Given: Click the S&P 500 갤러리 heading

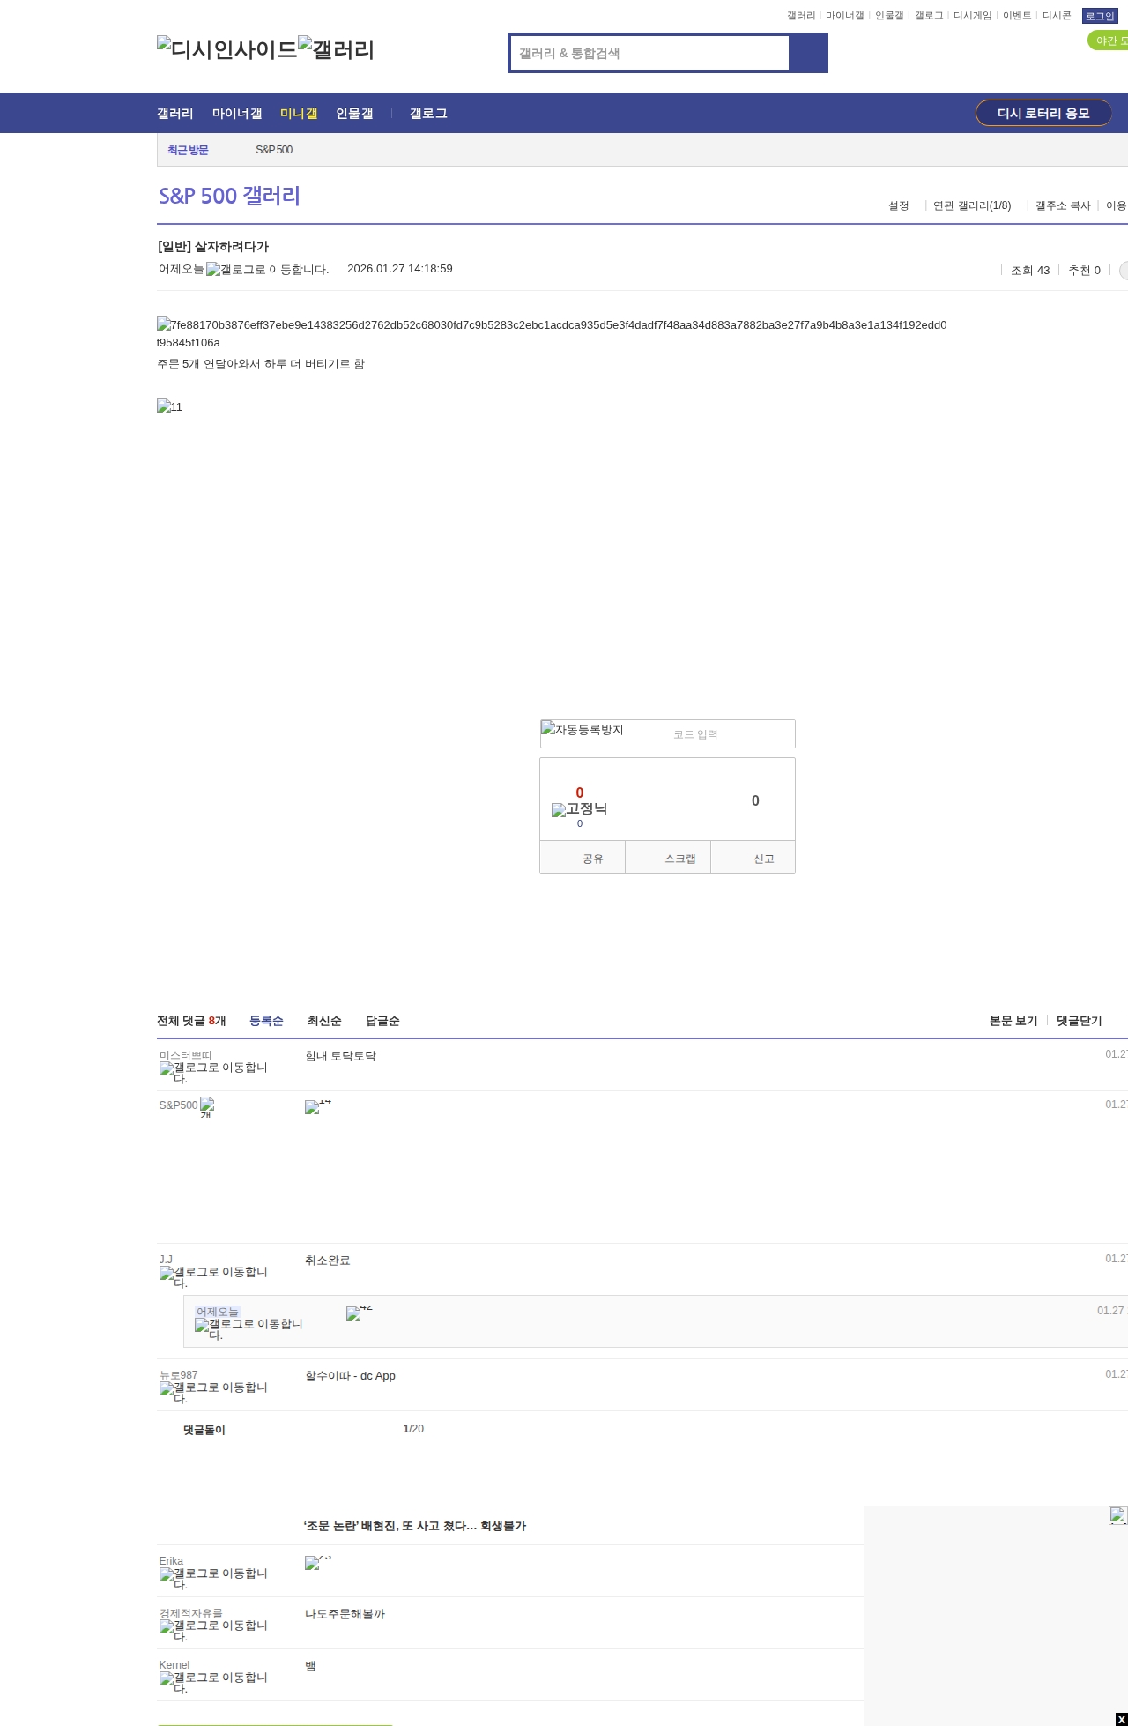Looking at the screenshot, I should tap(229, 196).
